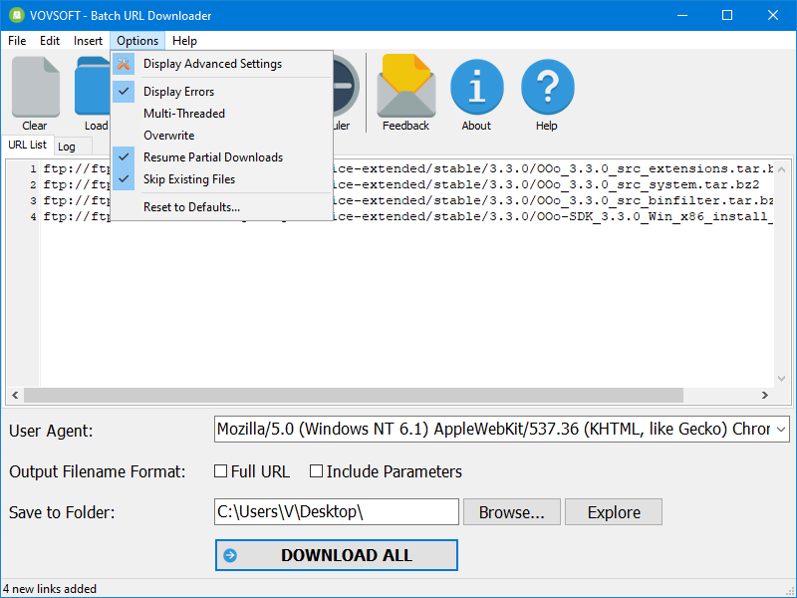797x598 pixels.
Task: Choose Reset to Defaults menu entry
Action: click(221, 207)
